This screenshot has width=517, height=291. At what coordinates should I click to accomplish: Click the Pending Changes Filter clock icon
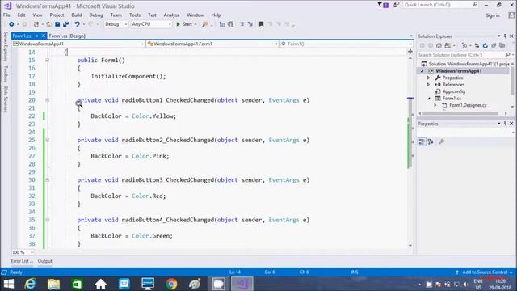click(x=464, y=45)
